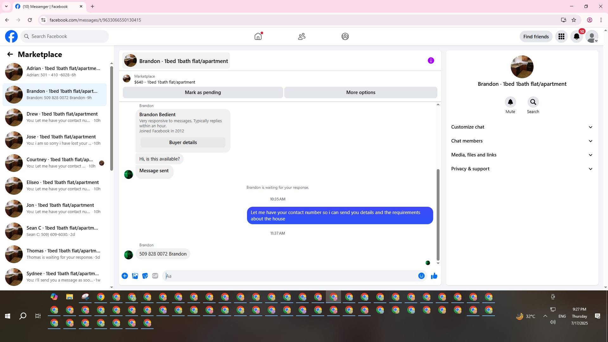Image resolution: width=608 pixels, height=342 pixels.
Task: Click More options for the listing
Action: [361, 92]
